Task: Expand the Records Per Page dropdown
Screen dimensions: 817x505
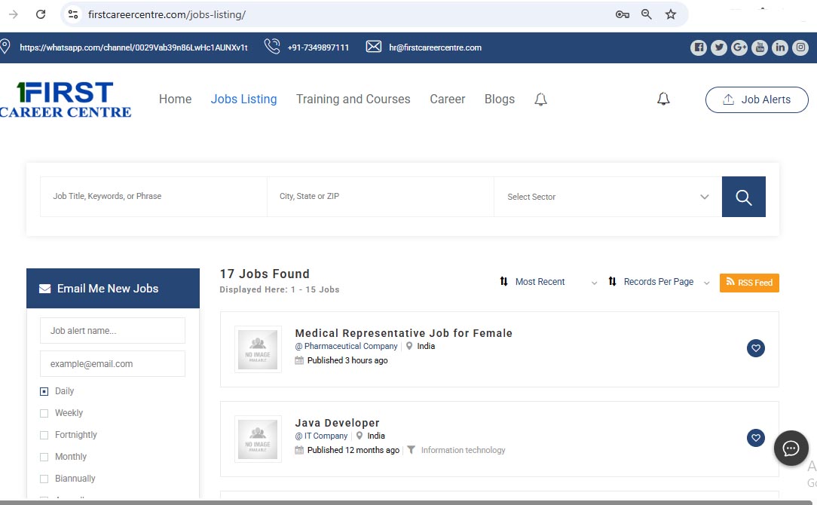Action: pyautogui.click(x=659, y=282)
